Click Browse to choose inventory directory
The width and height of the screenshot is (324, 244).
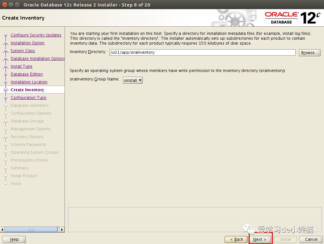click(310, 53)
